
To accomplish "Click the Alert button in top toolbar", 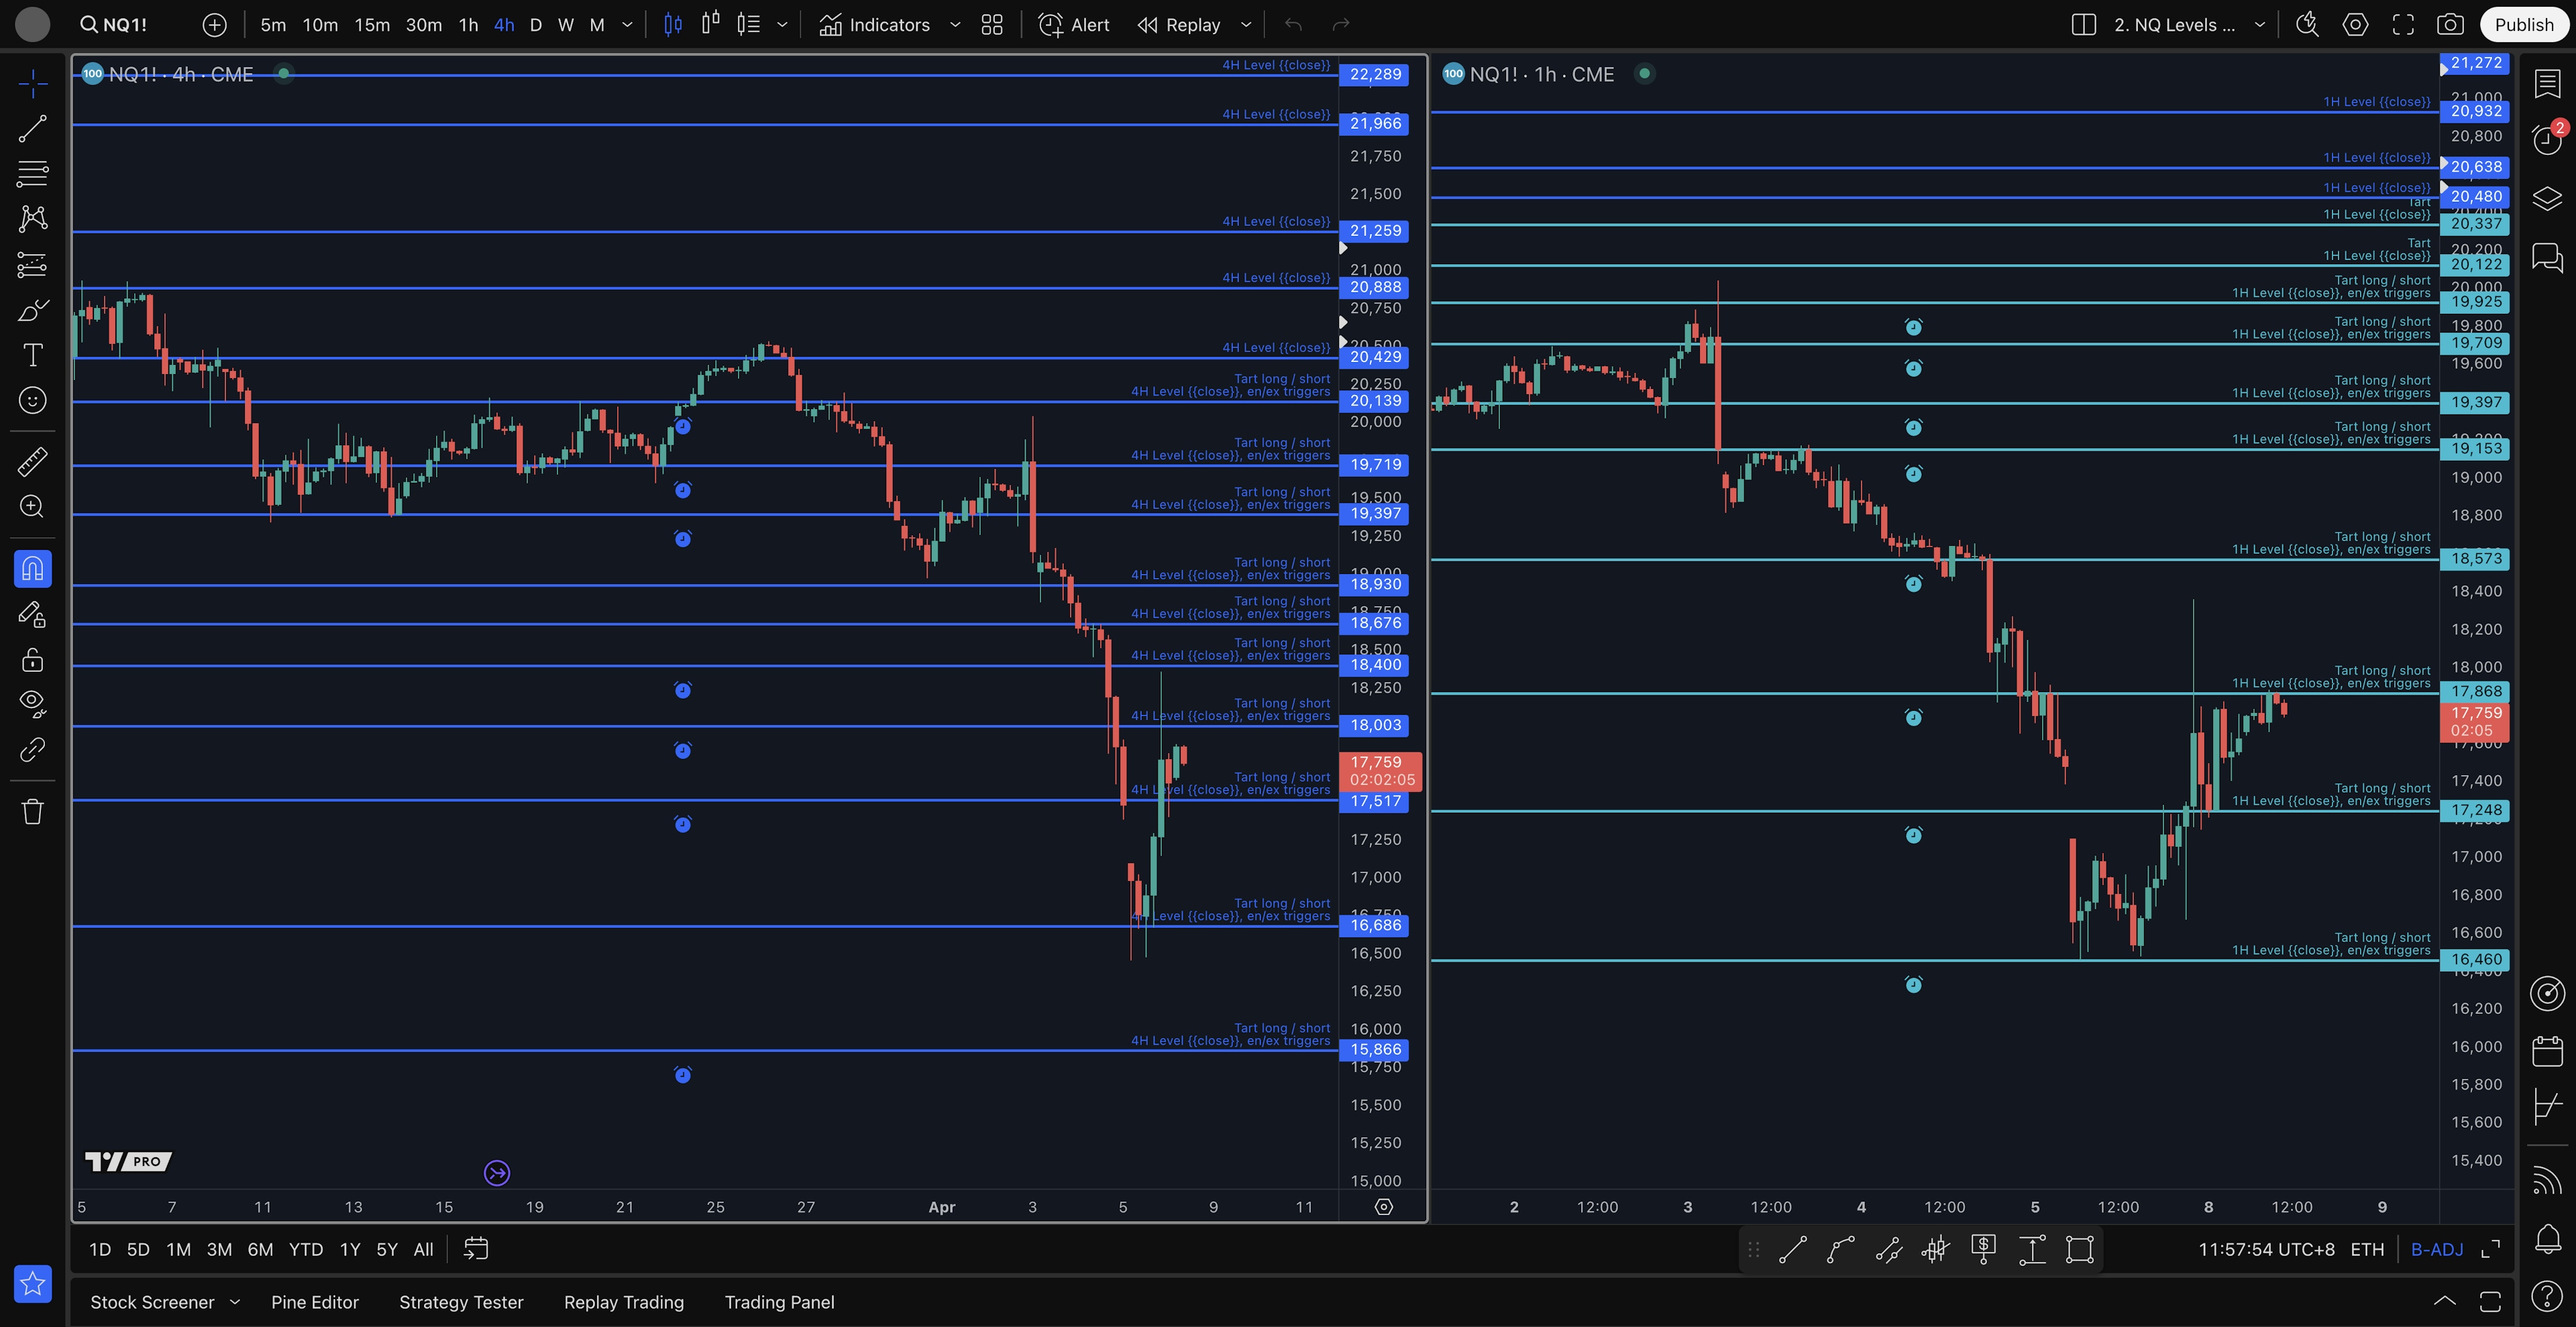I will 1074,25.
